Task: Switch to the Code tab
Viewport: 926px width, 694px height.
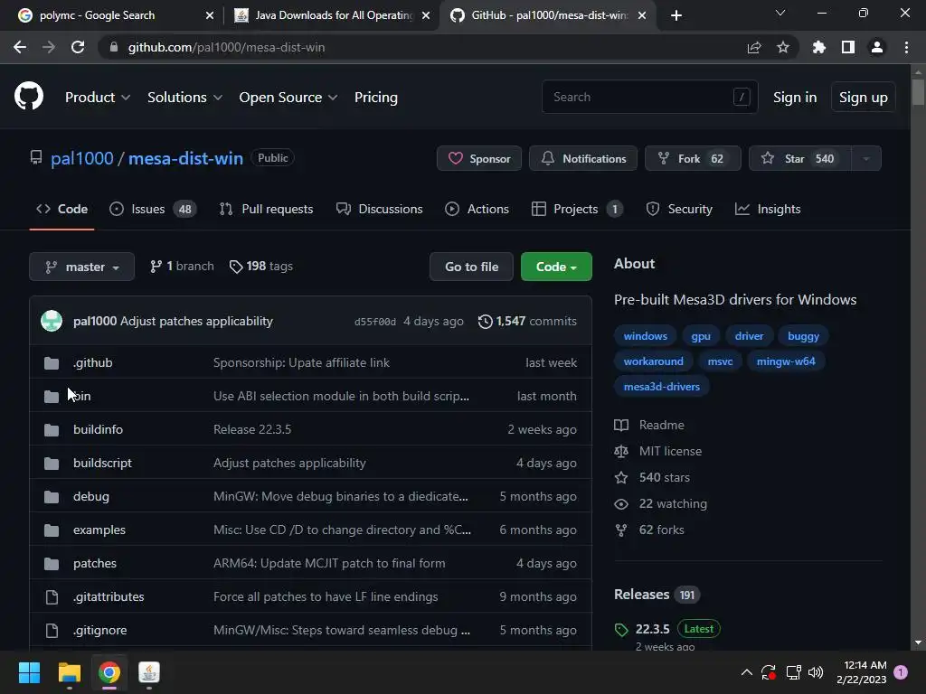Action: click(62, 209)
